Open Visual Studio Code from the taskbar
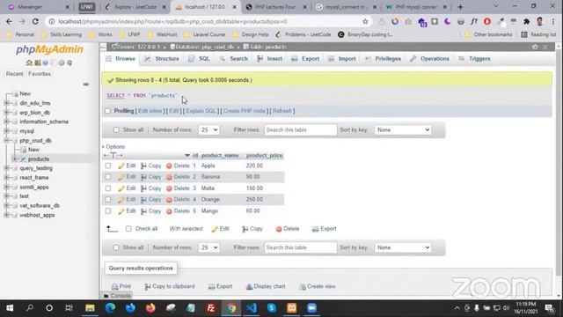Image resolution: width=563 pixels, height=317 pixels. click(252, 308)
